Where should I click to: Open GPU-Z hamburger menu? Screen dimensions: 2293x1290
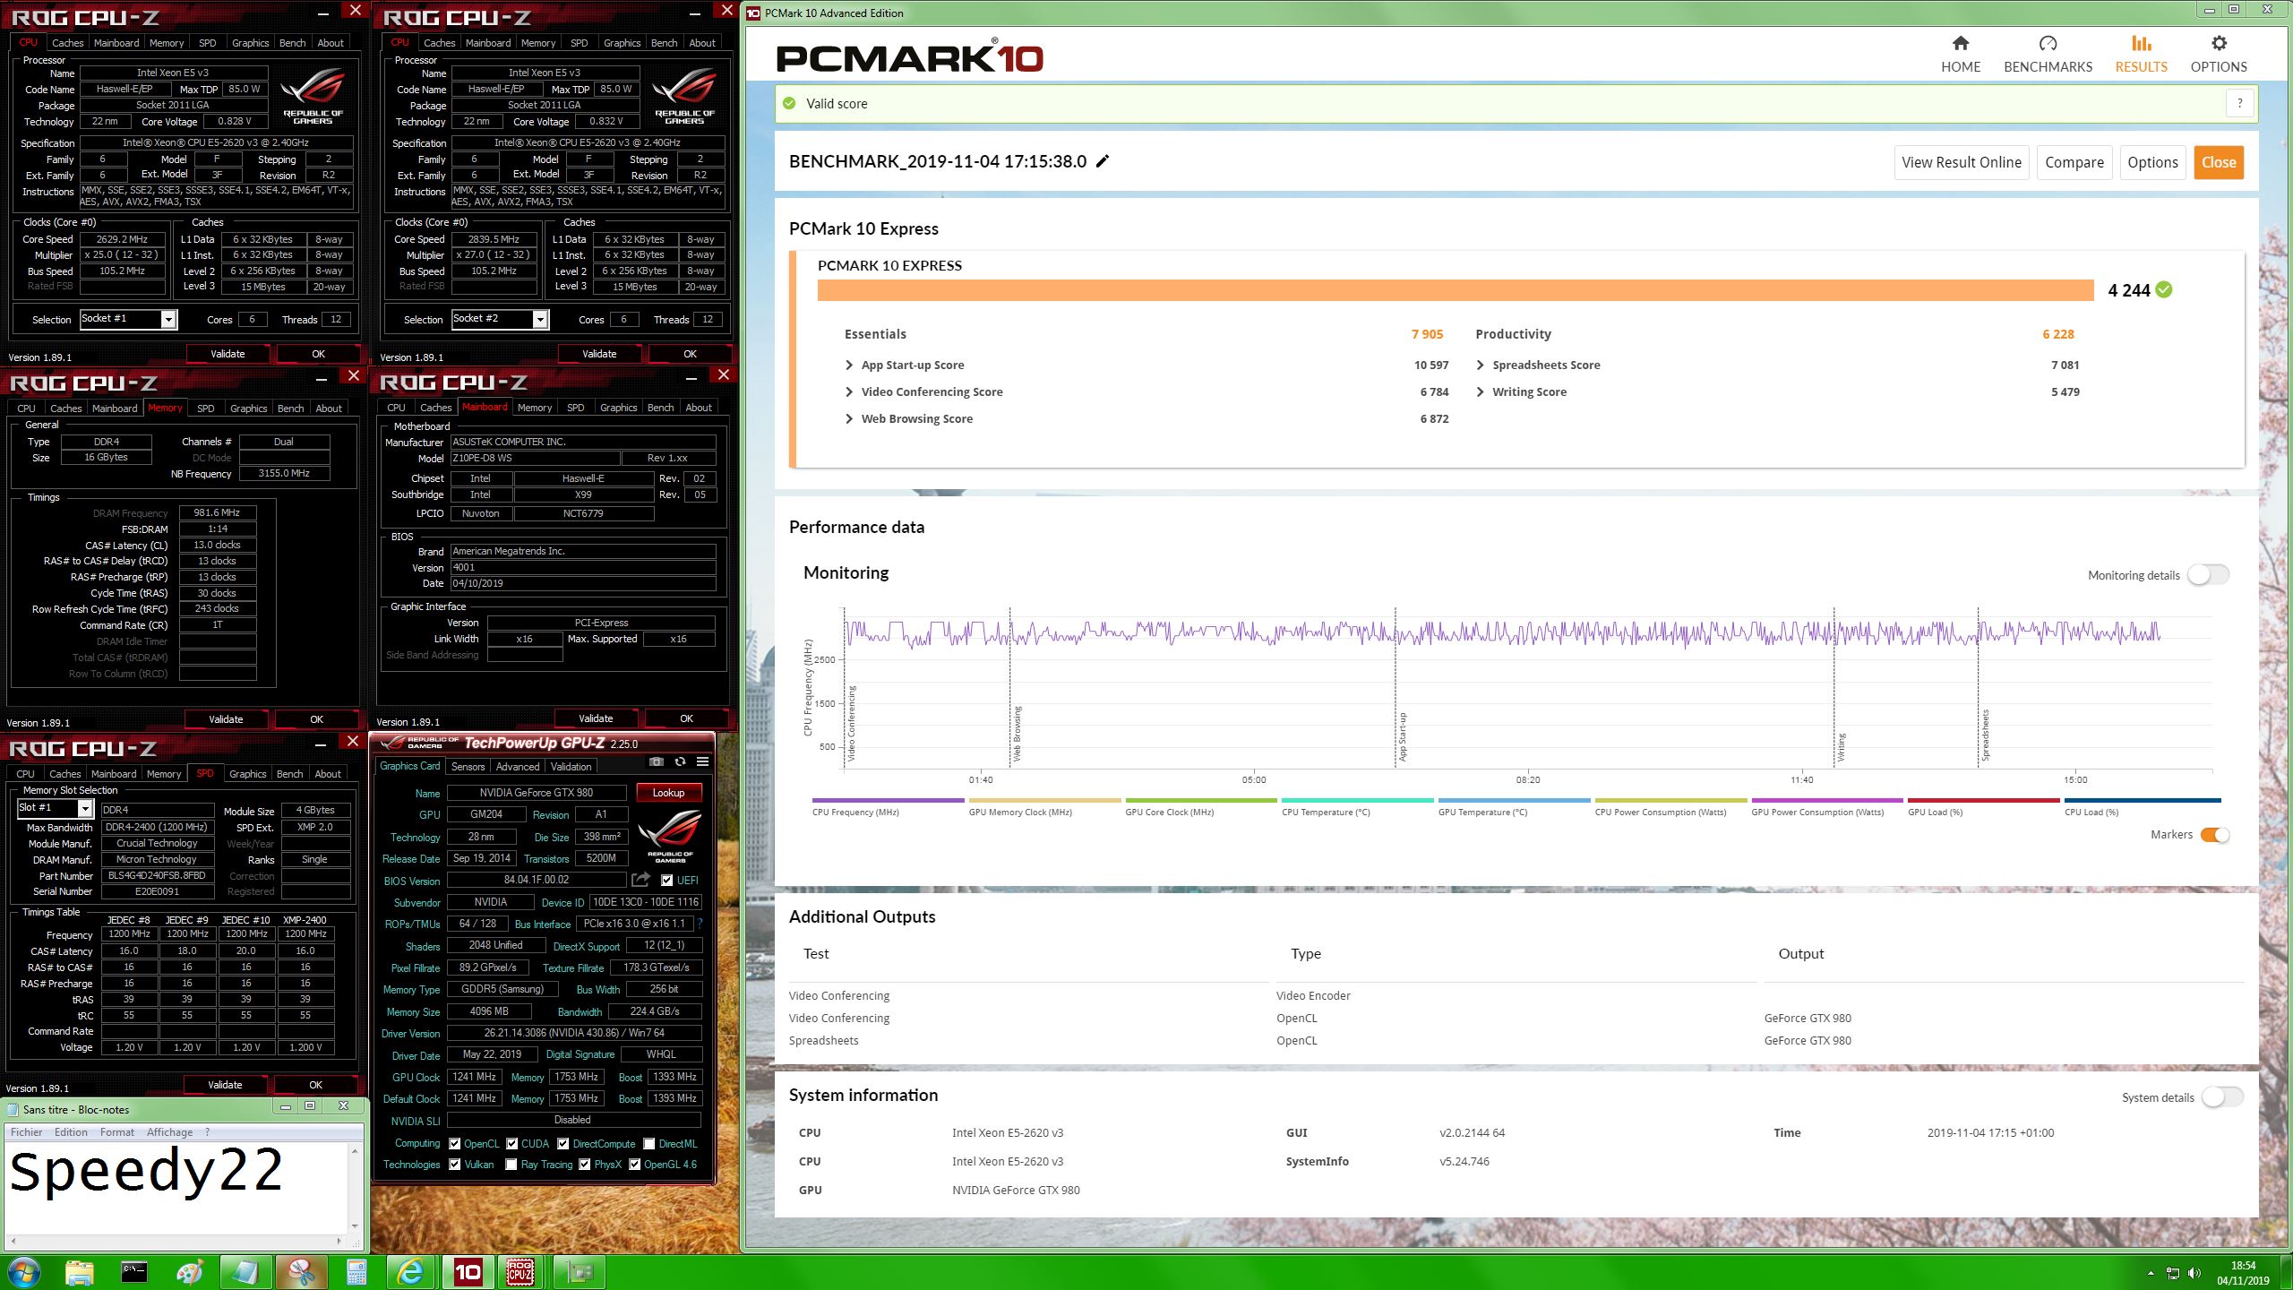(703, 761)
